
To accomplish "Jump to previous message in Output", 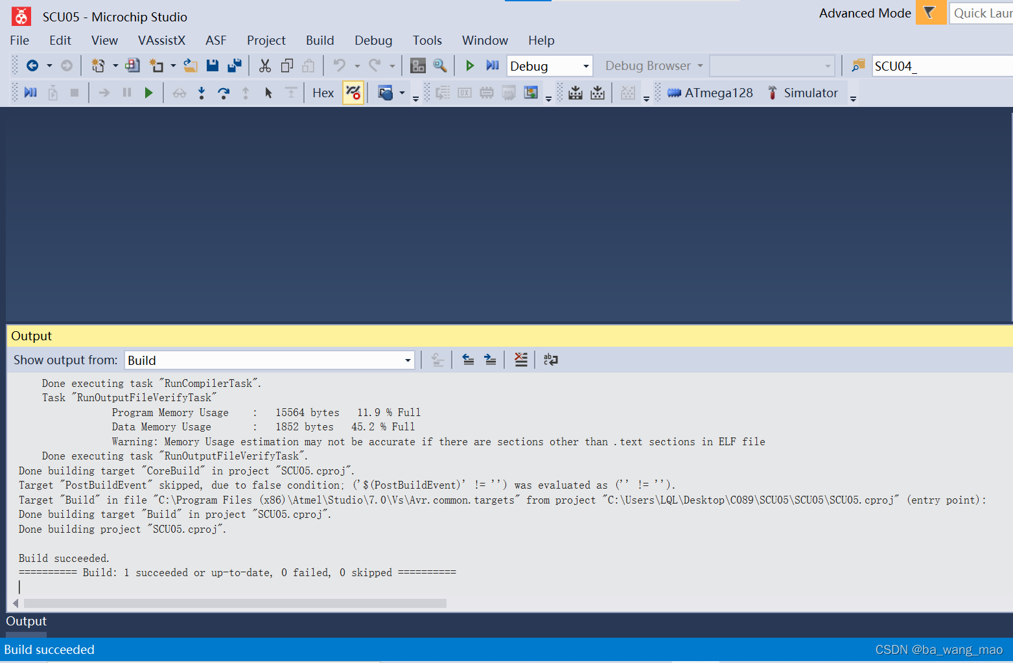I will pos(468,360).
